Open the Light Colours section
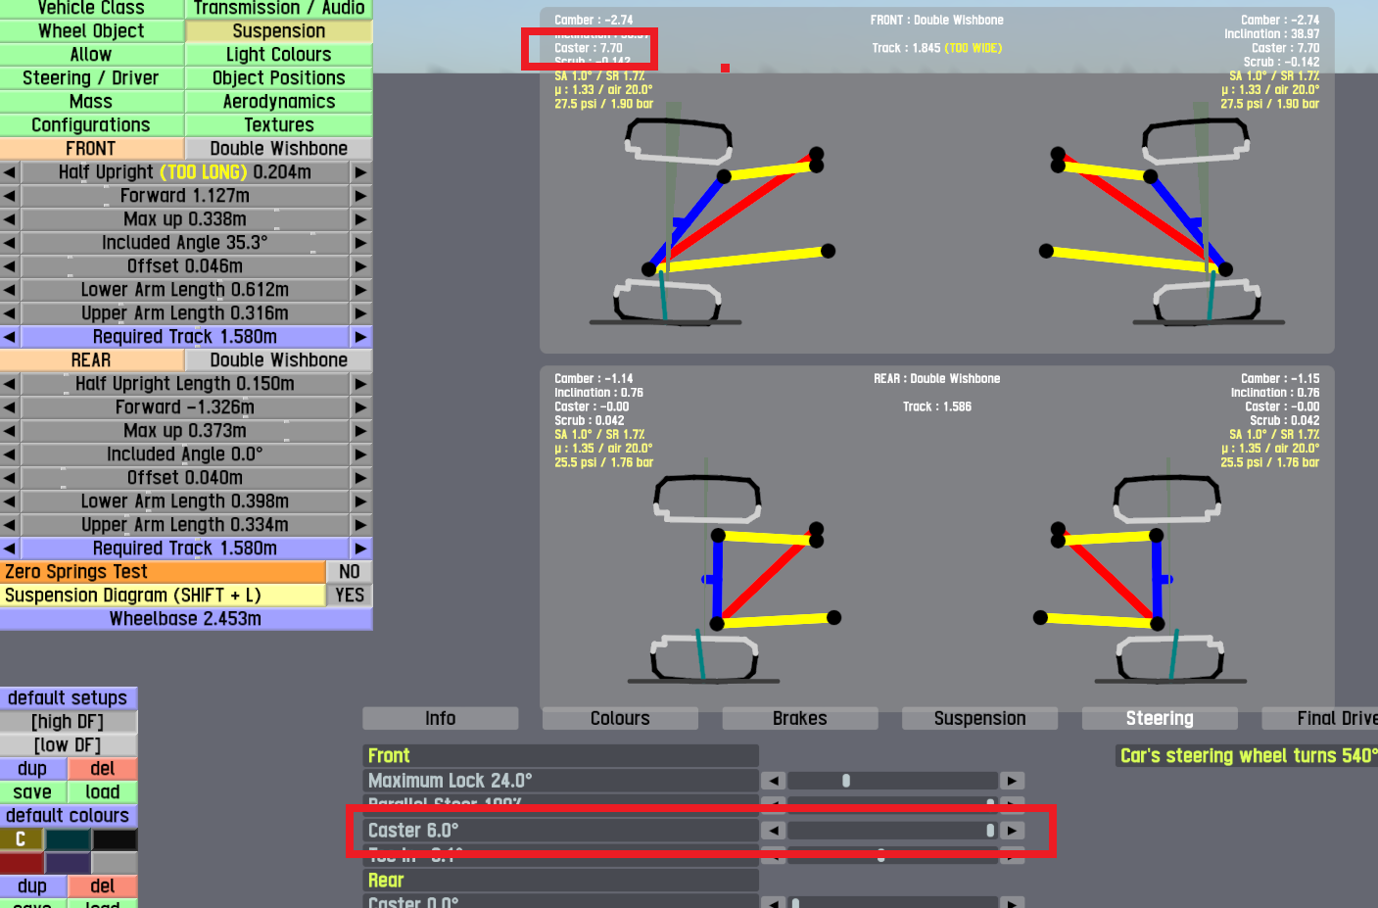 pos(279,55)
